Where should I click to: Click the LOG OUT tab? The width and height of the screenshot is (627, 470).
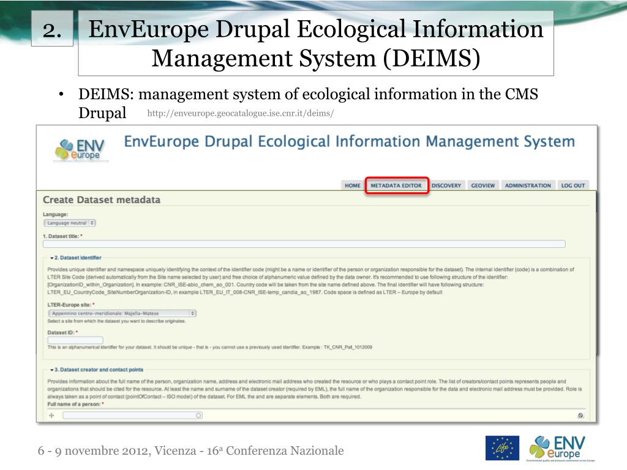tap(573, 185)
